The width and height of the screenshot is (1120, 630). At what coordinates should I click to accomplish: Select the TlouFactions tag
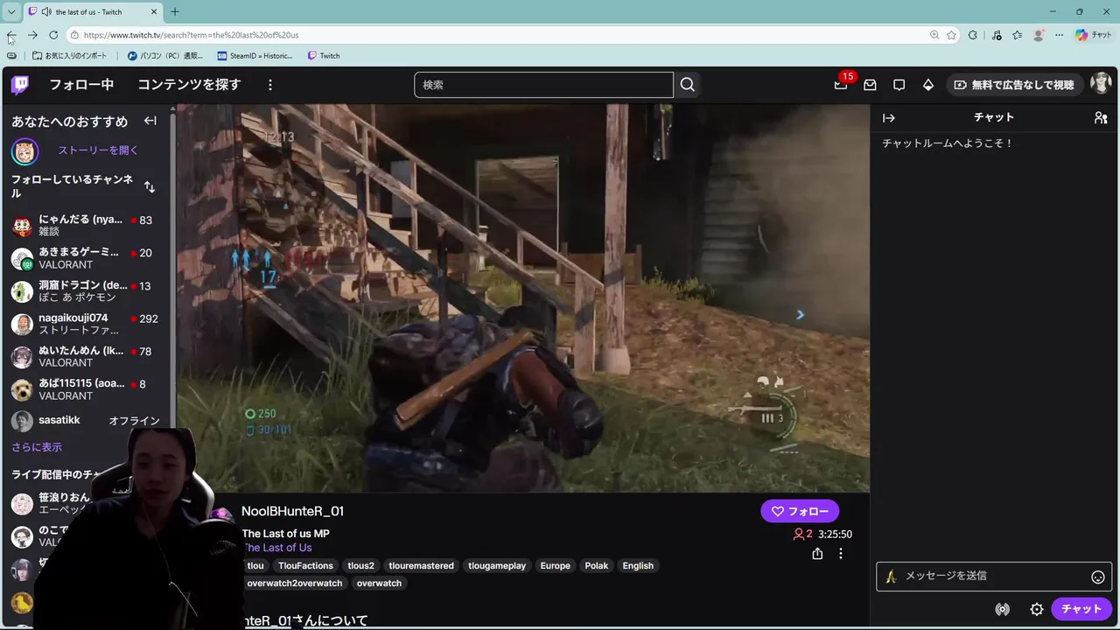click(305, 566)
